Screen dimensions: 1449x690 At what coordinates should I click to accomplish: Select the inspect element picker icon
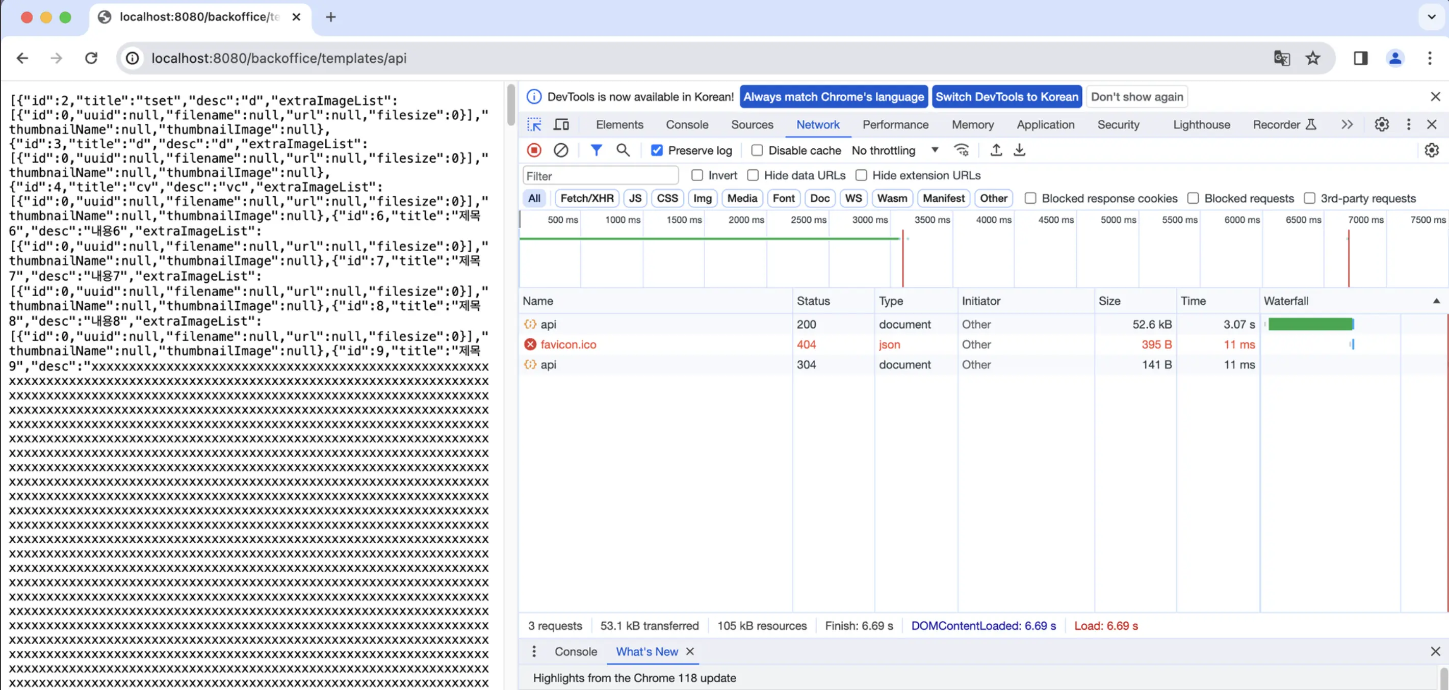coord(534,124)
